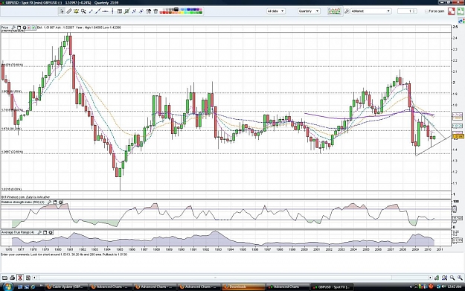Click the printer icon
The width and height of the screenshot is (465, 291).
[12, 278]
